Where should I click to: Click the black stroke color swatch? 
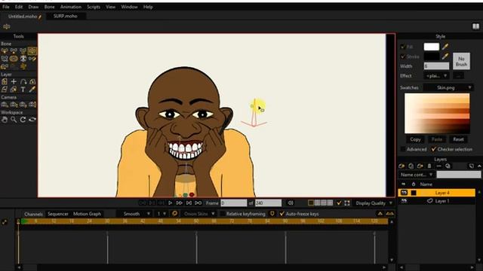pos(431,56)
